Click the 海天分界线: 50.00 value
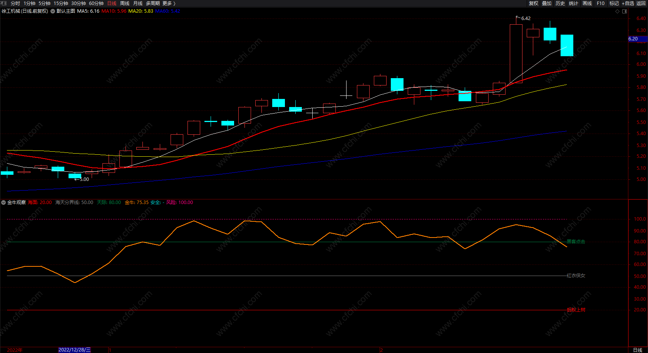The image size is (648, 353). 74,202
